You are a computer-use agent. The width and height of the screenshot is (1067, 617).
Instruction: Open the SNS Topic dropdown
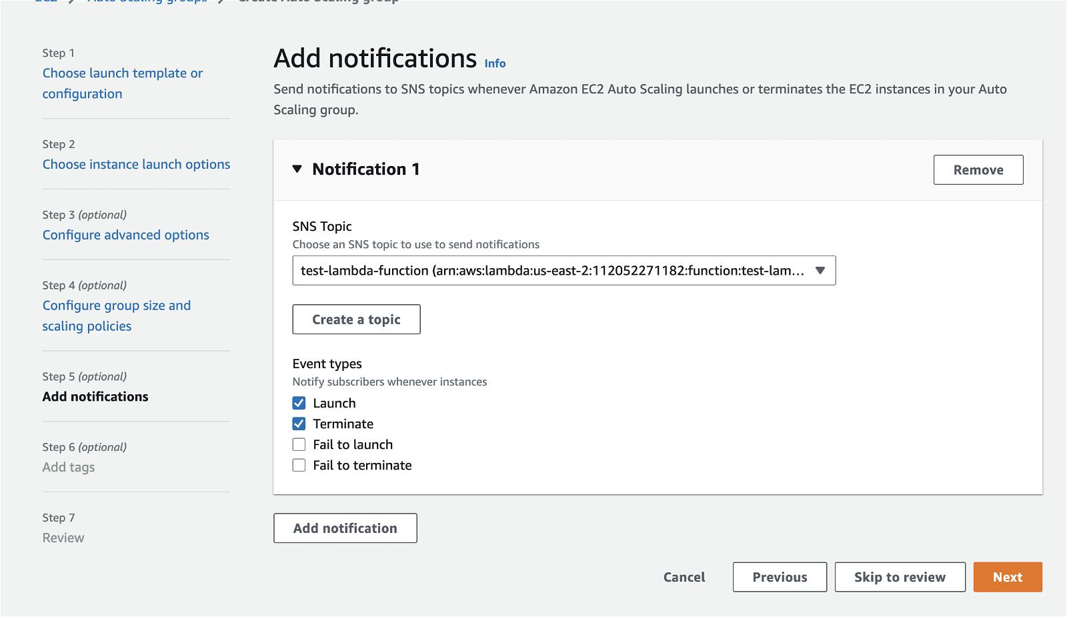564,271
